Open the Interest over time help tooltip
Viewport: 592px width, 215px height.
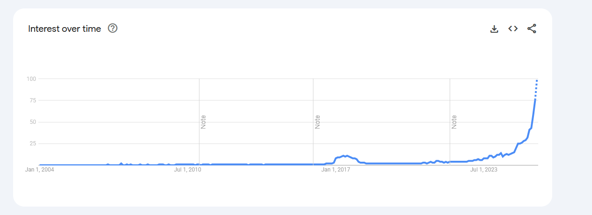click(x=112, y=28)
